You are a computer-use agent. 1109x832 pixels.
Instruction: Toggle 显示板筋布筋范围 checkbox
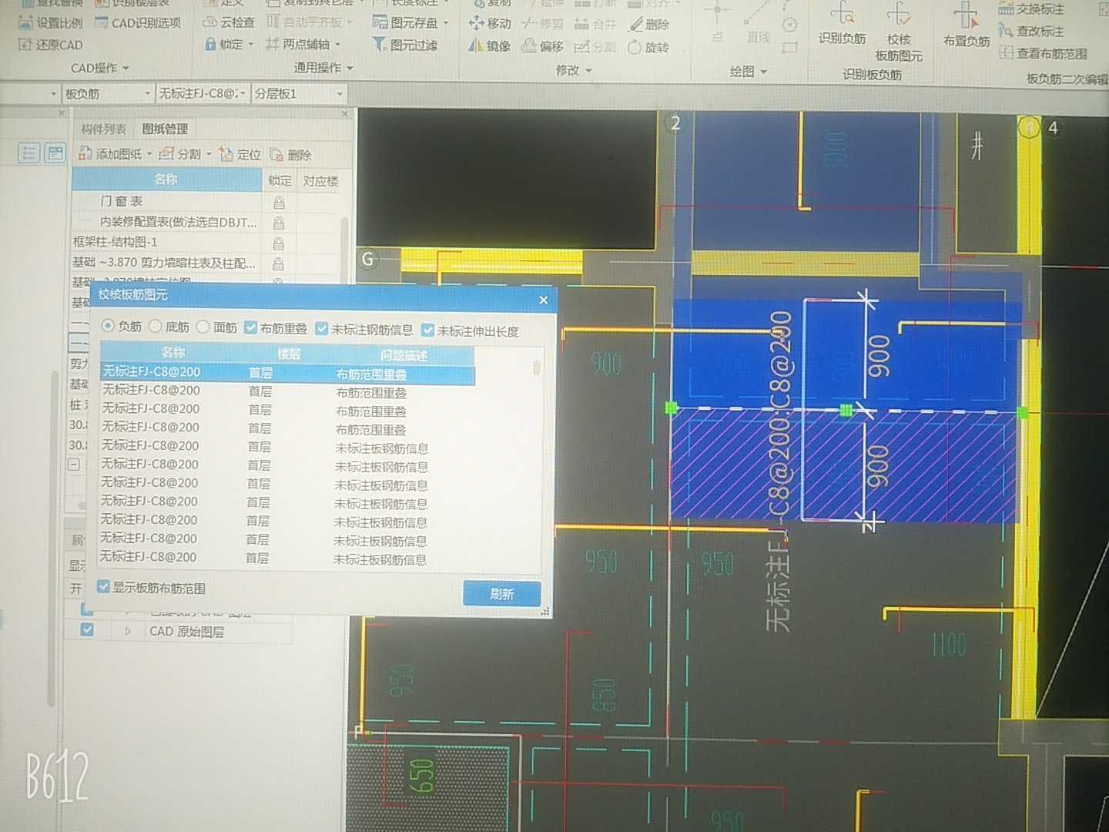click(103, 587)
